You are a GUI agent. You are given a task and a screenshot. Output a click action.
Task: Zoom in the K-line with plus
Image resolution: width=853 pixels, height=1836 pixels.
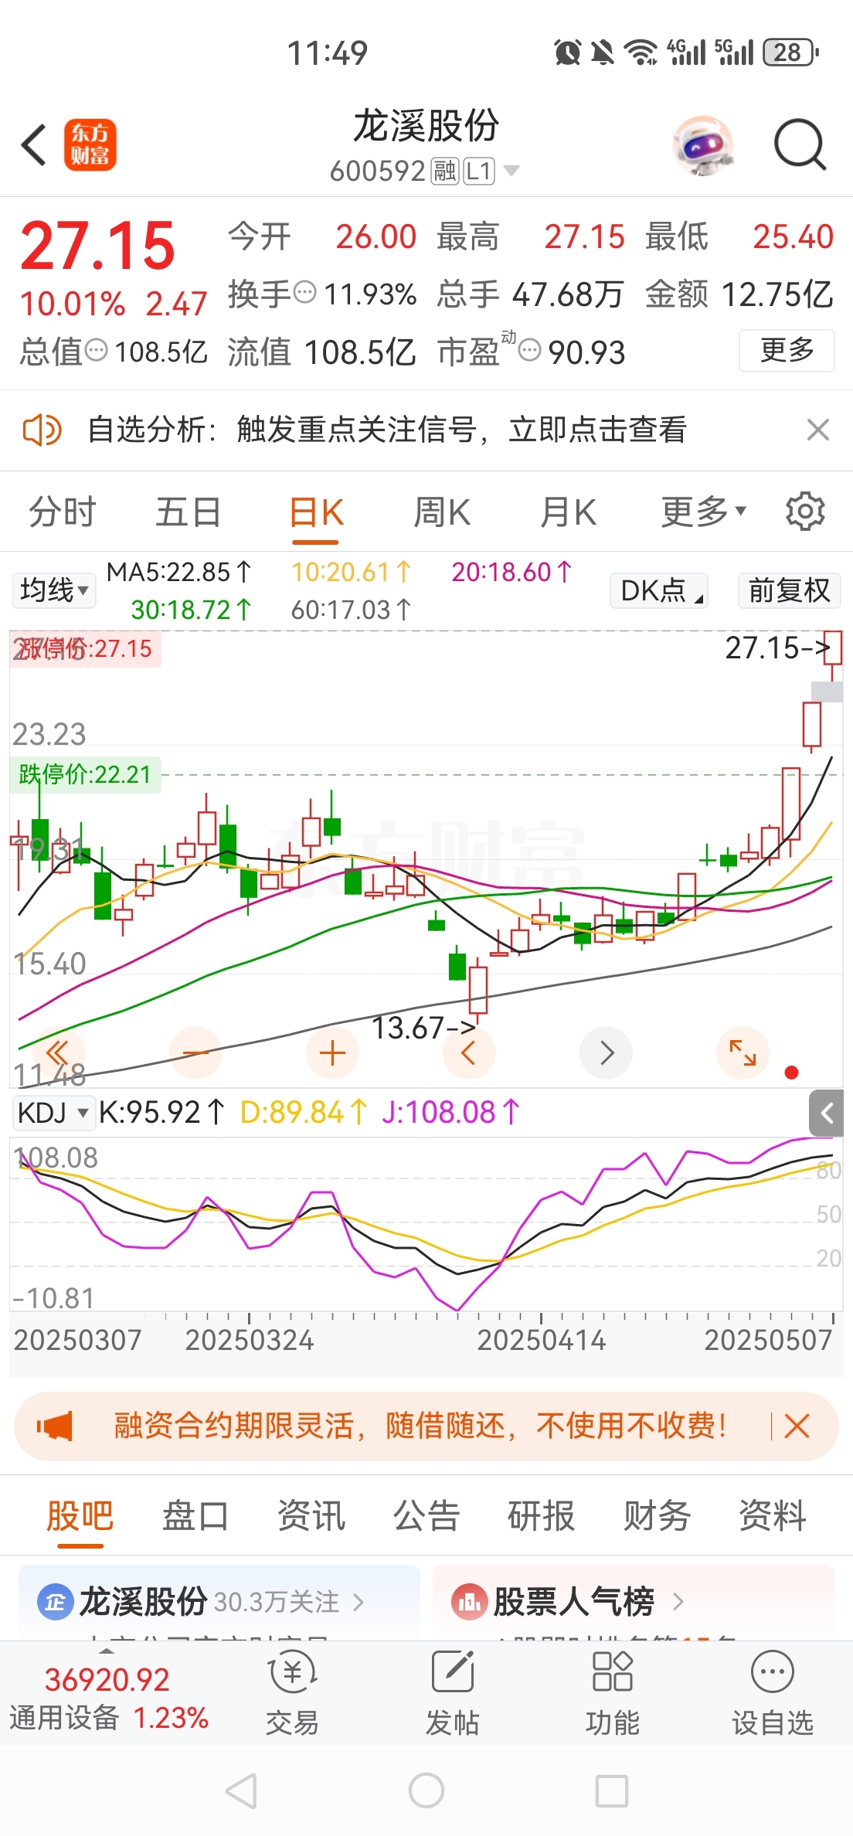click(332, 1052)
